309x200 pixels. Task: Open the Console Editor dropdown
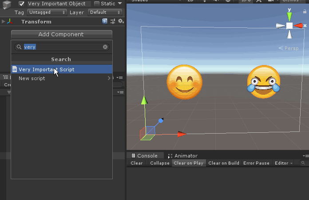[284, 163]
